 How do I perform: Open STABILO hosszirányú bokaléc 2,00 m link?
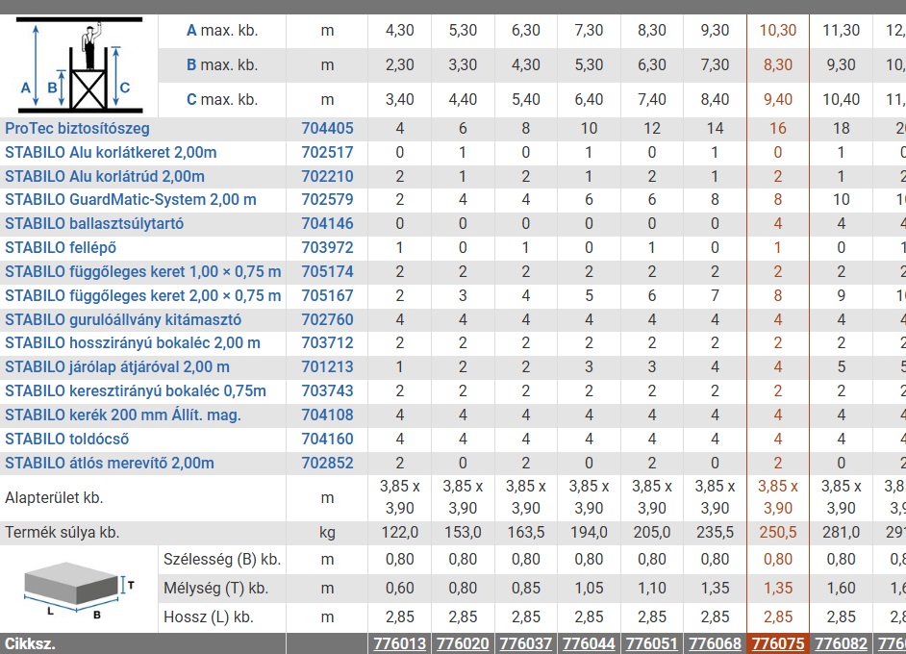click(x=133, y=342)
